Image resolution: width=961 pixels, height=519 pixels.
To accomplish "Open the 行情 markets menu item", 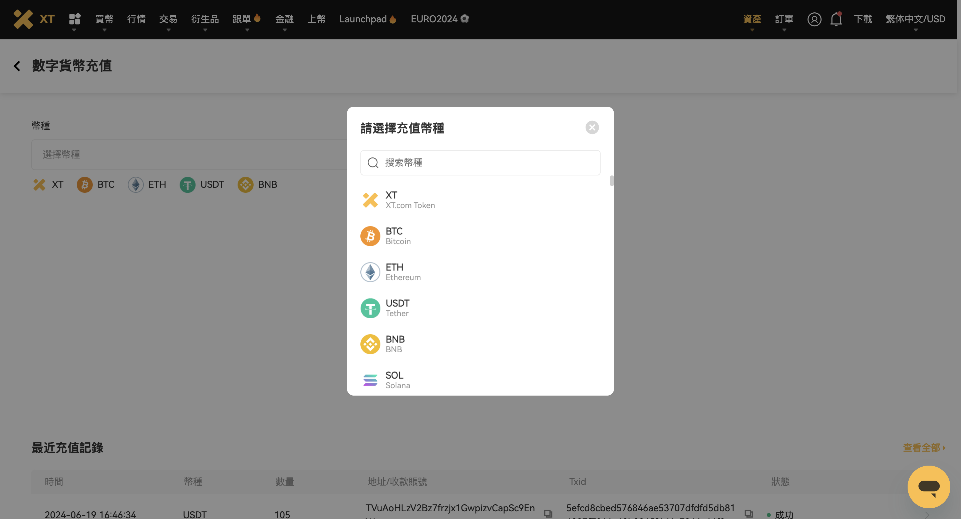I will [136, 19].
